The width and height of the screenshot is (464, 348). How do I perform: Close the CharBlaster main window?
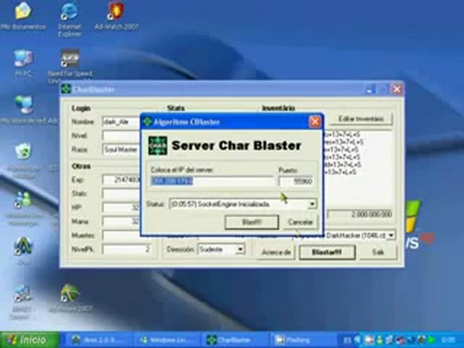point(396,89)
